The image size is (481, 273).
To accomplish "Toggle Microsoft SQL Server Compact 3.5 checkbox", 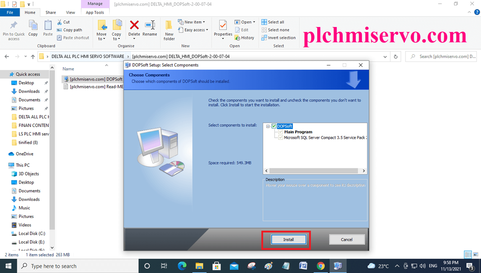I will coord(280,138).
